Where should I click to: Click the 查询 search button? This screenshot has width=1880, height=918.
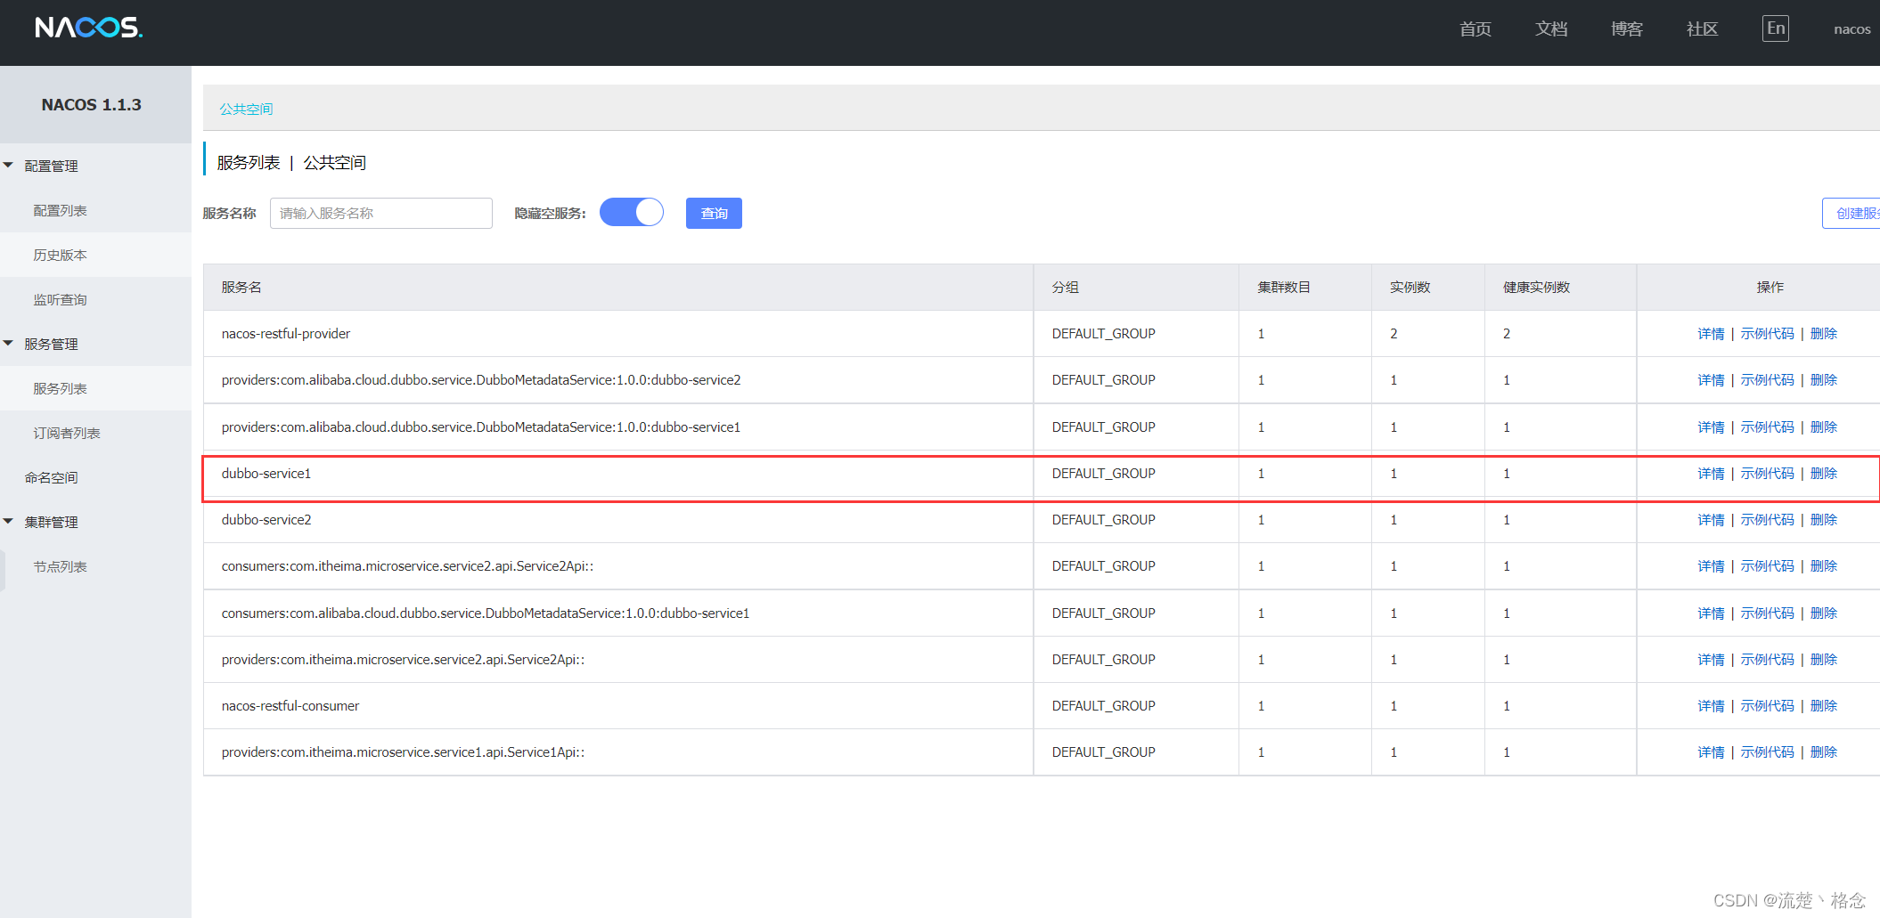coord(714,213)
